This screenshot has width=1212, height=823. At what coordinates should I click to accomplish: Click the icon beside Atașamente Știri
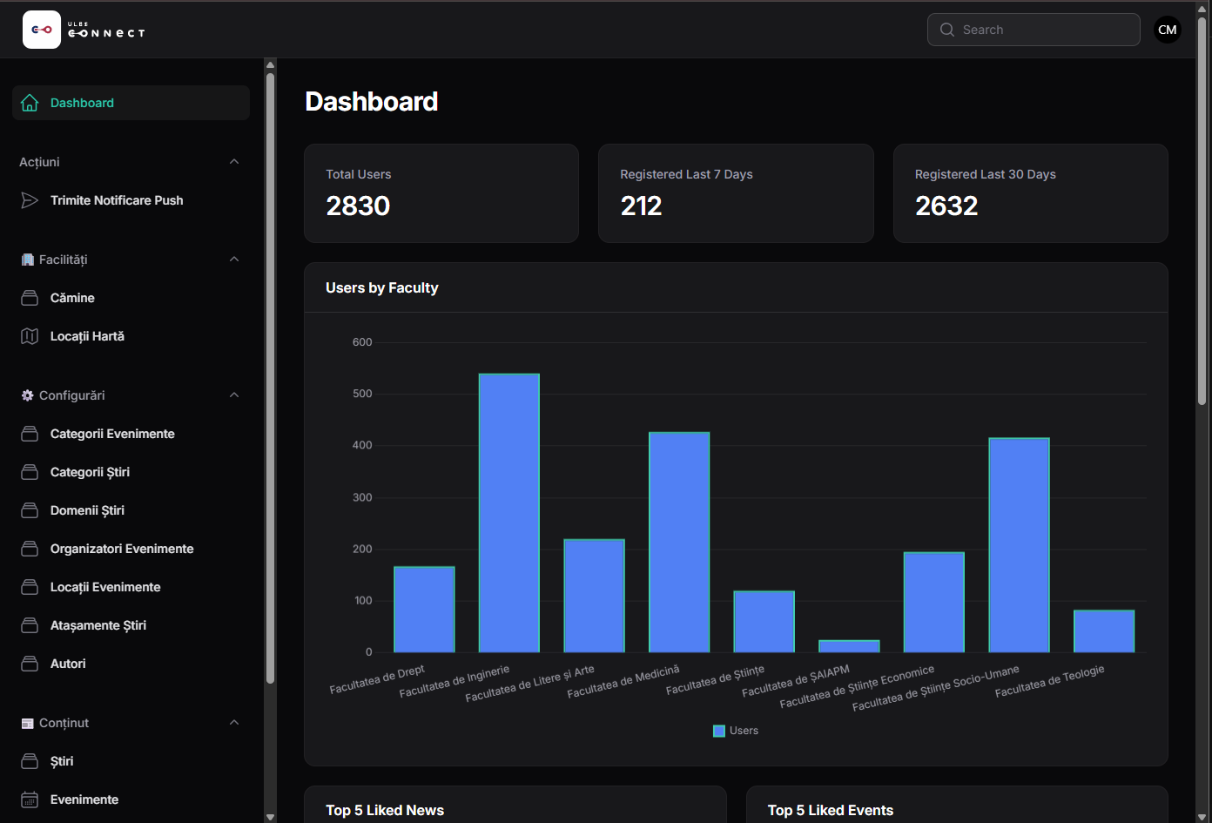30,625
